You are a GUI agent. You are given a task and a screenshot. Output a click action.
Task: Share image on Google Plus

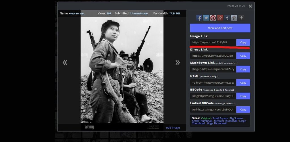[220, 18]
